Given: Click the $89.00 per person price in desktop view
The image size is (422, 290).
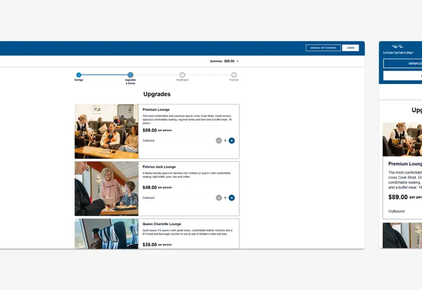Looking at the screenshot, I should point(157,130).
